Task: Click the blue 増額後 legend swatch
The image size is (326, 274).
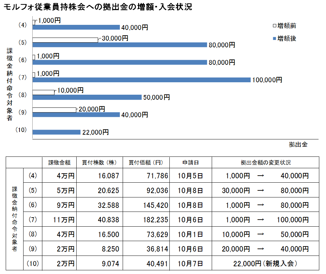Action: [274, 39]
